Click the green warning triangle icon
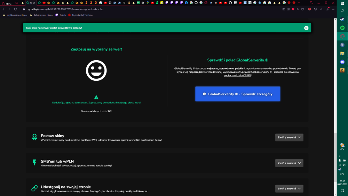The image size is (348, 196). [96, 97]
